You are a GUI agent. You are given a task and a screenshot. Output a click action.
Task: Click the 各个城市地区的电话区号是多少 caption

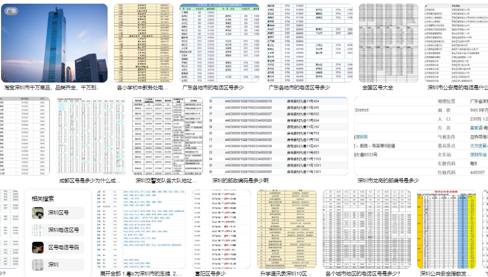coord(363,273)
